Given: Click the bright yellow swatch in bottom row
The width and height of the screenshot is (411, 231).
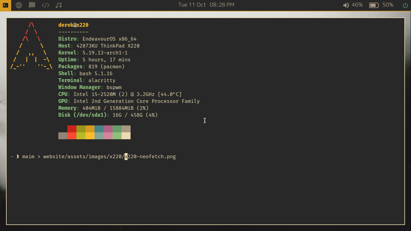Looking at the screenshot, I should click(x=90, y=136).
